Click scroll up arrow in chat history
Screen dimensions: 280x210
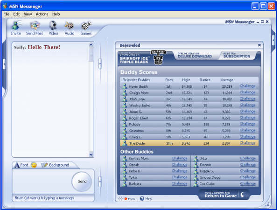point(91,45)
